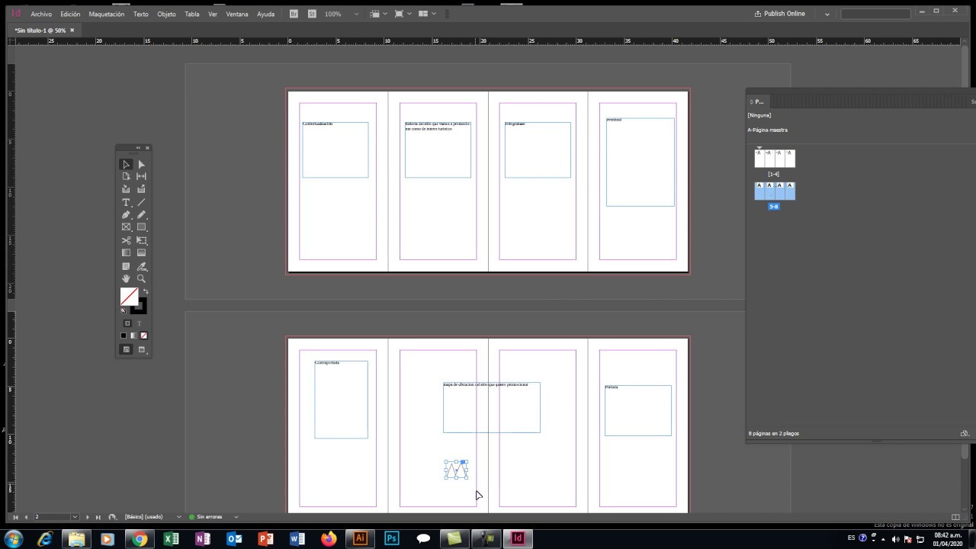976x549 pixels.
Task: Select the Direct Selection tool
Action: click(x=141, y=164)
